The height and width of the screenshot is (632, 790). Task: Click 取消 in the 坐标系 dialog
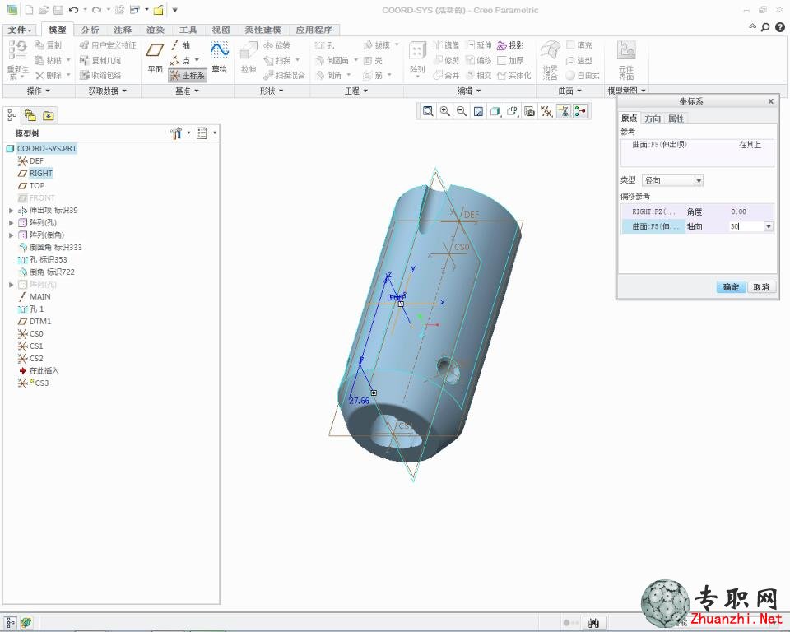(x=761, y=286)
